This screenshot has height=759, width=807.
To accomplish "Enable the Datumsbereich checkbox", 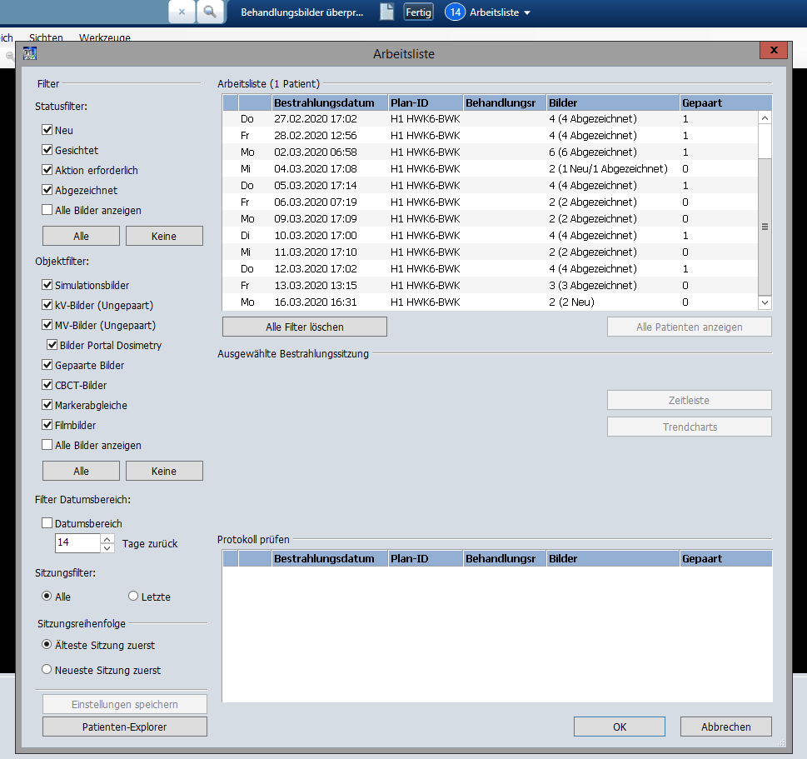I will point(48,524).
